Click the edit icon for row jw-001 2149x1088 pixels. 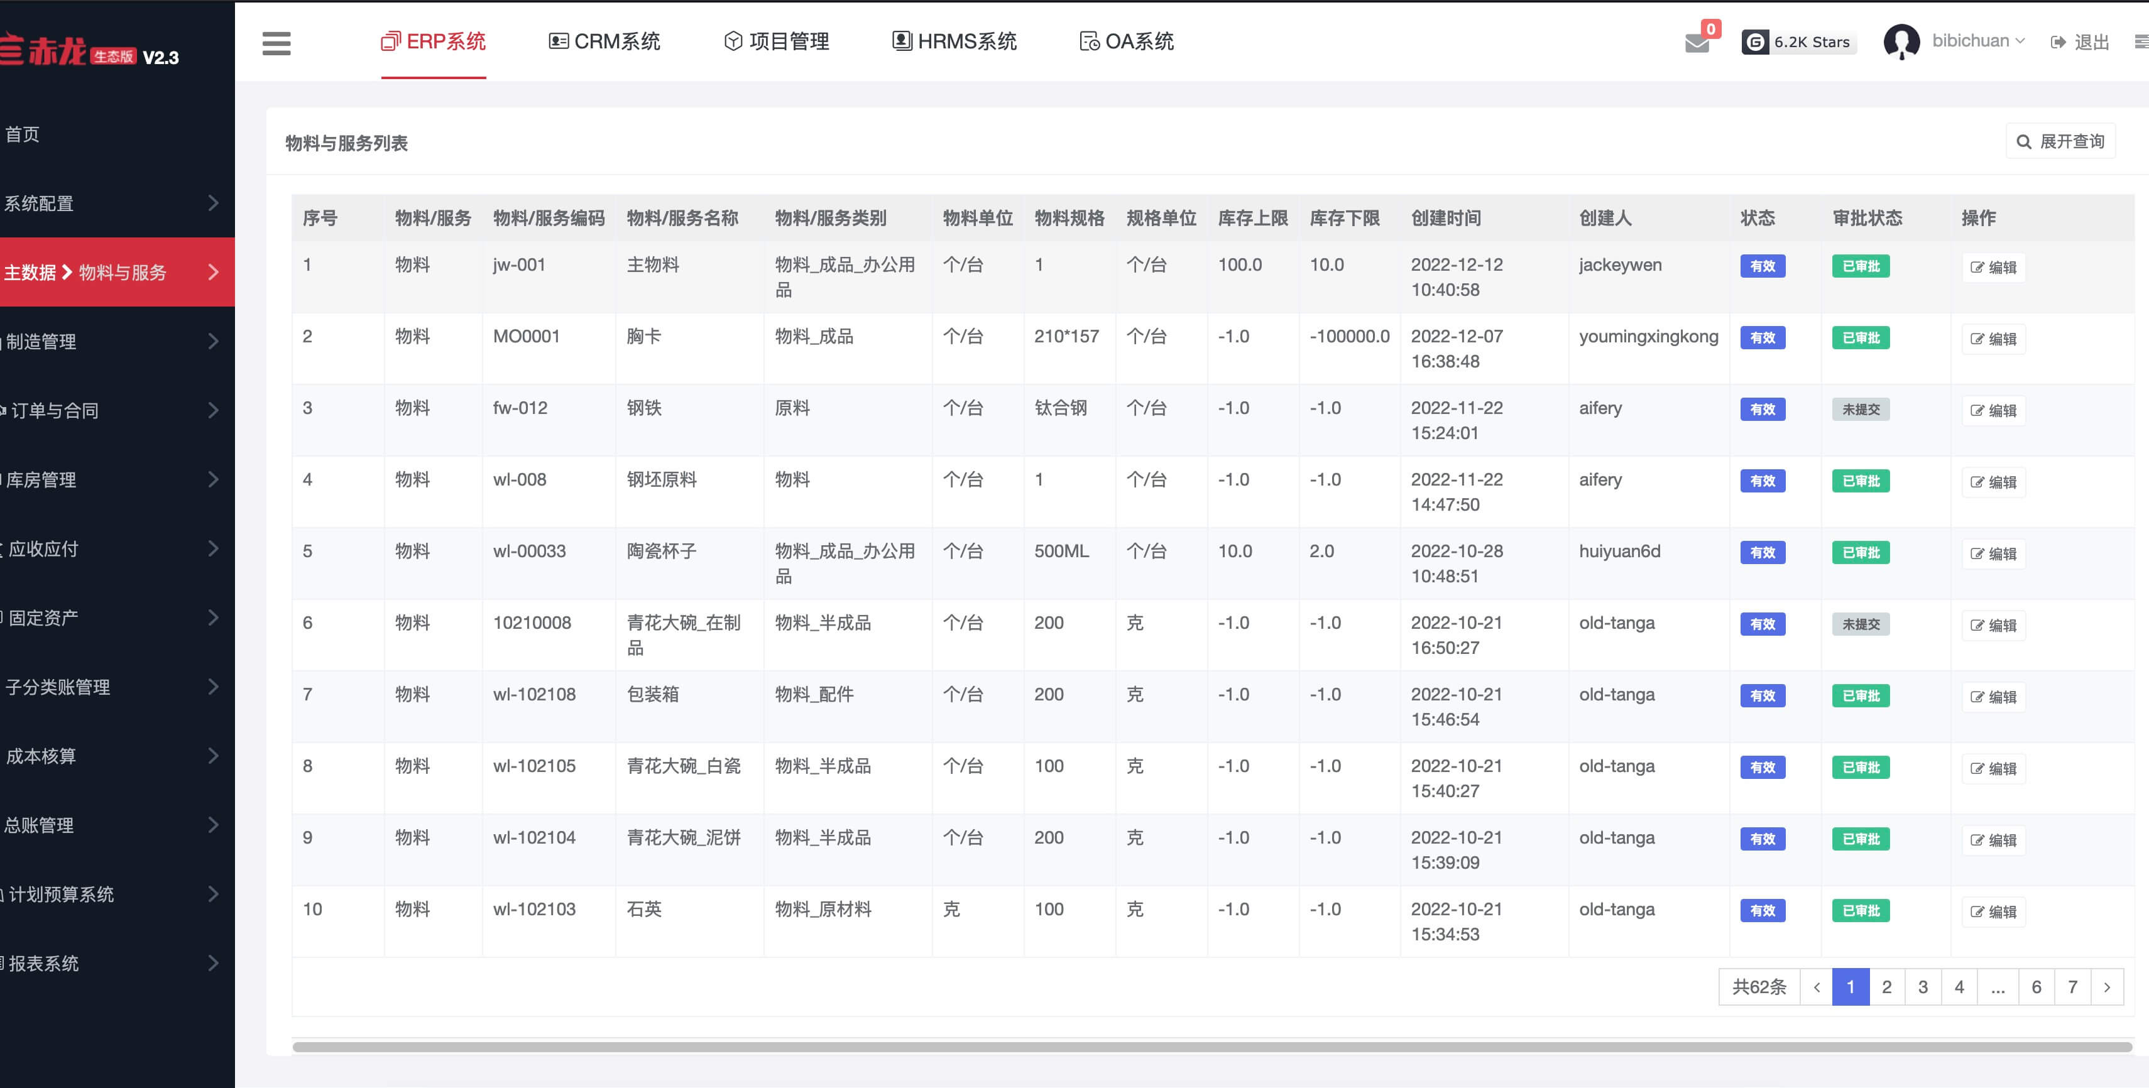[1977, 268]
